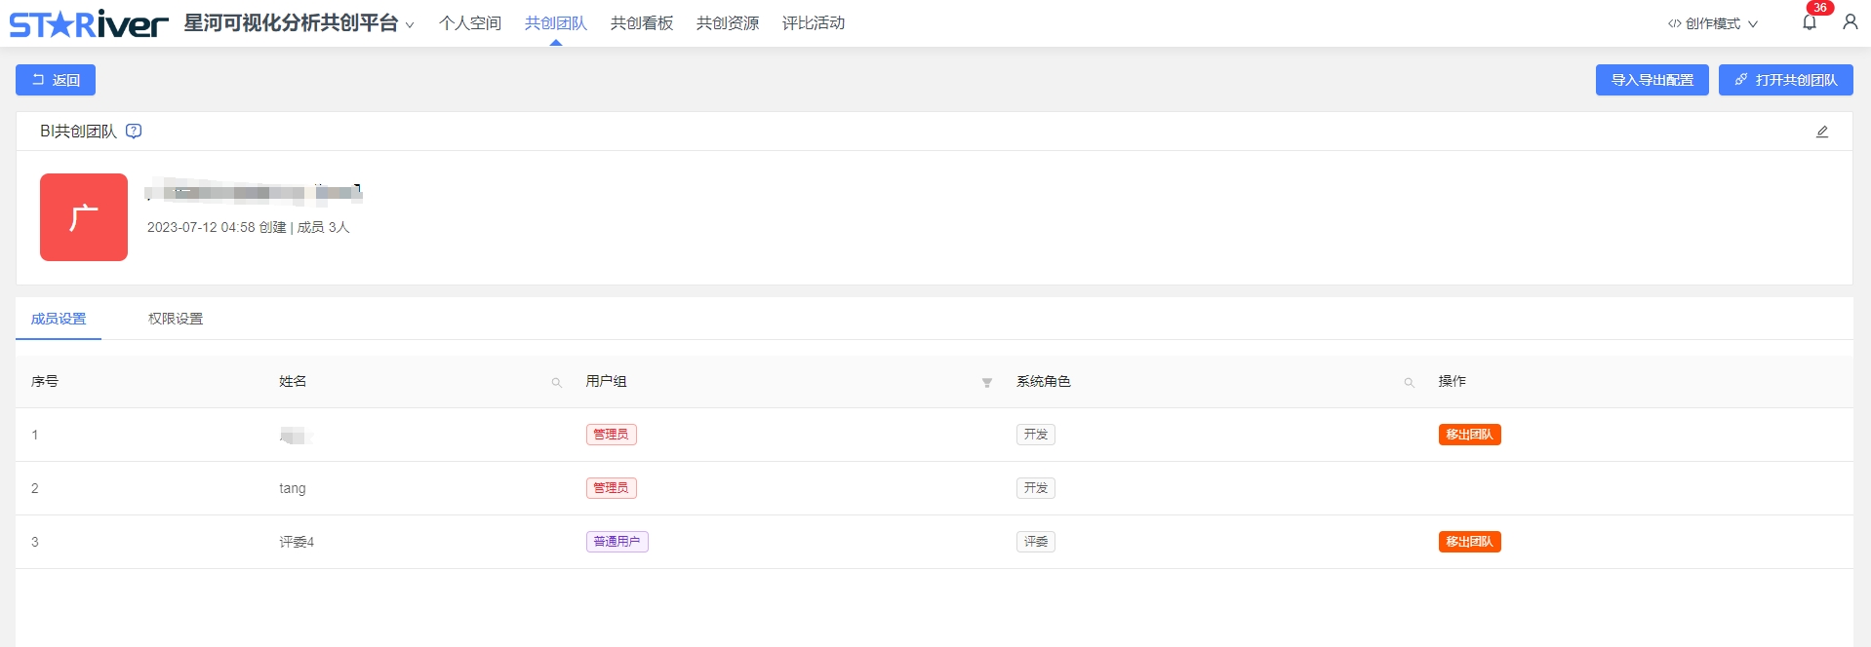The height and width of the screenshot is (647, 1871).
Task: Go to 个人空间 in navigation
Action: pyautogui.click(x=469, y=23)
